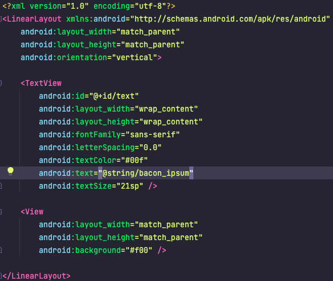The image size is (333, 281).
Task: Click the fold end marker beside textSize line
Action: pos(1,186)
